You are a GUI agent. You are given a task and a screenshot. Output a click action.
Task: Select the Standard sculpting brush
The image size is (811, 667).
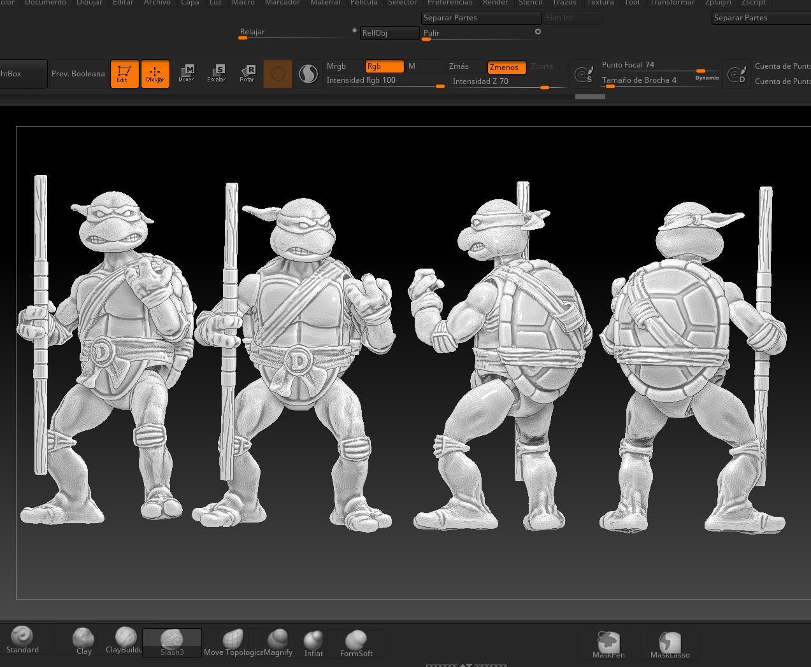click(22, 640)
